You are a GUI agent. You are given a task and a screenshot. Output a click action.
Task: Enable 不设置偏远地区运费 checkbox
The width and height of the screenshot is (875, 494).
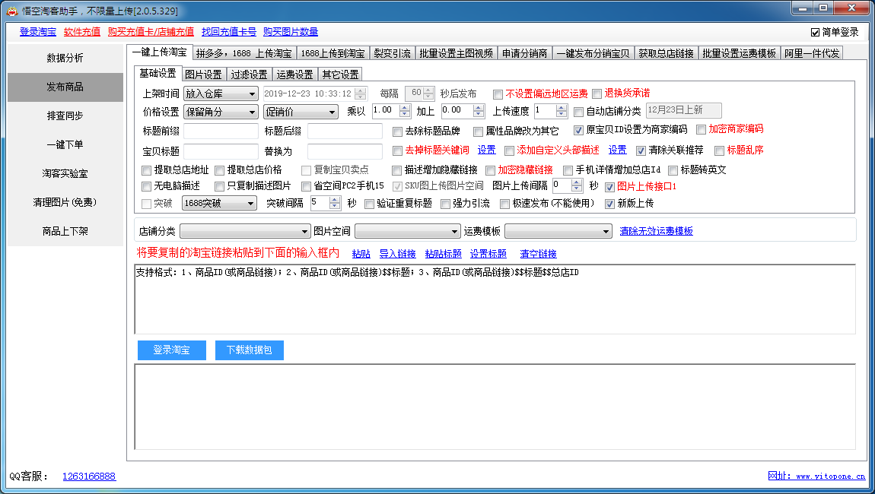[498, 94]
